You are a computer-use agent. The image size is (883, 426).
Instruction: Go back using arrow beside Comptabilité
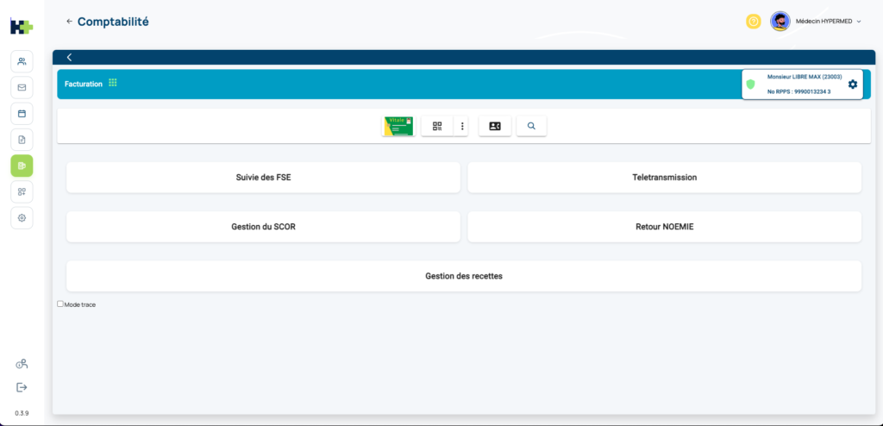[69, 22]
